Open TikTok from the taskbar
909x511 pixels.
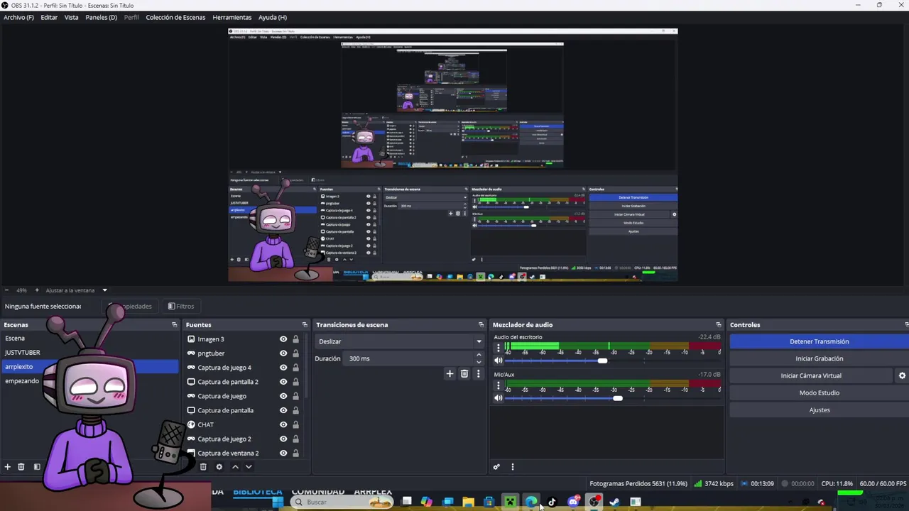point(552,502)
